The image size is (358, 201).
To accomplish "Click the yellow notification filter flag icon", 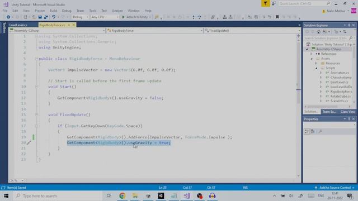I will click(265, 3).
